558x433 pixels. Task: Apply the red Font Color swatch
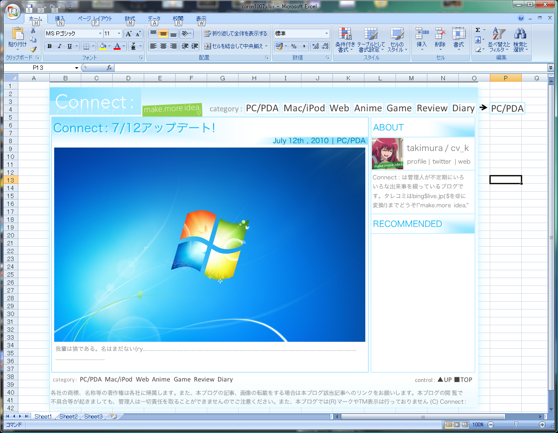pos(117,46)
